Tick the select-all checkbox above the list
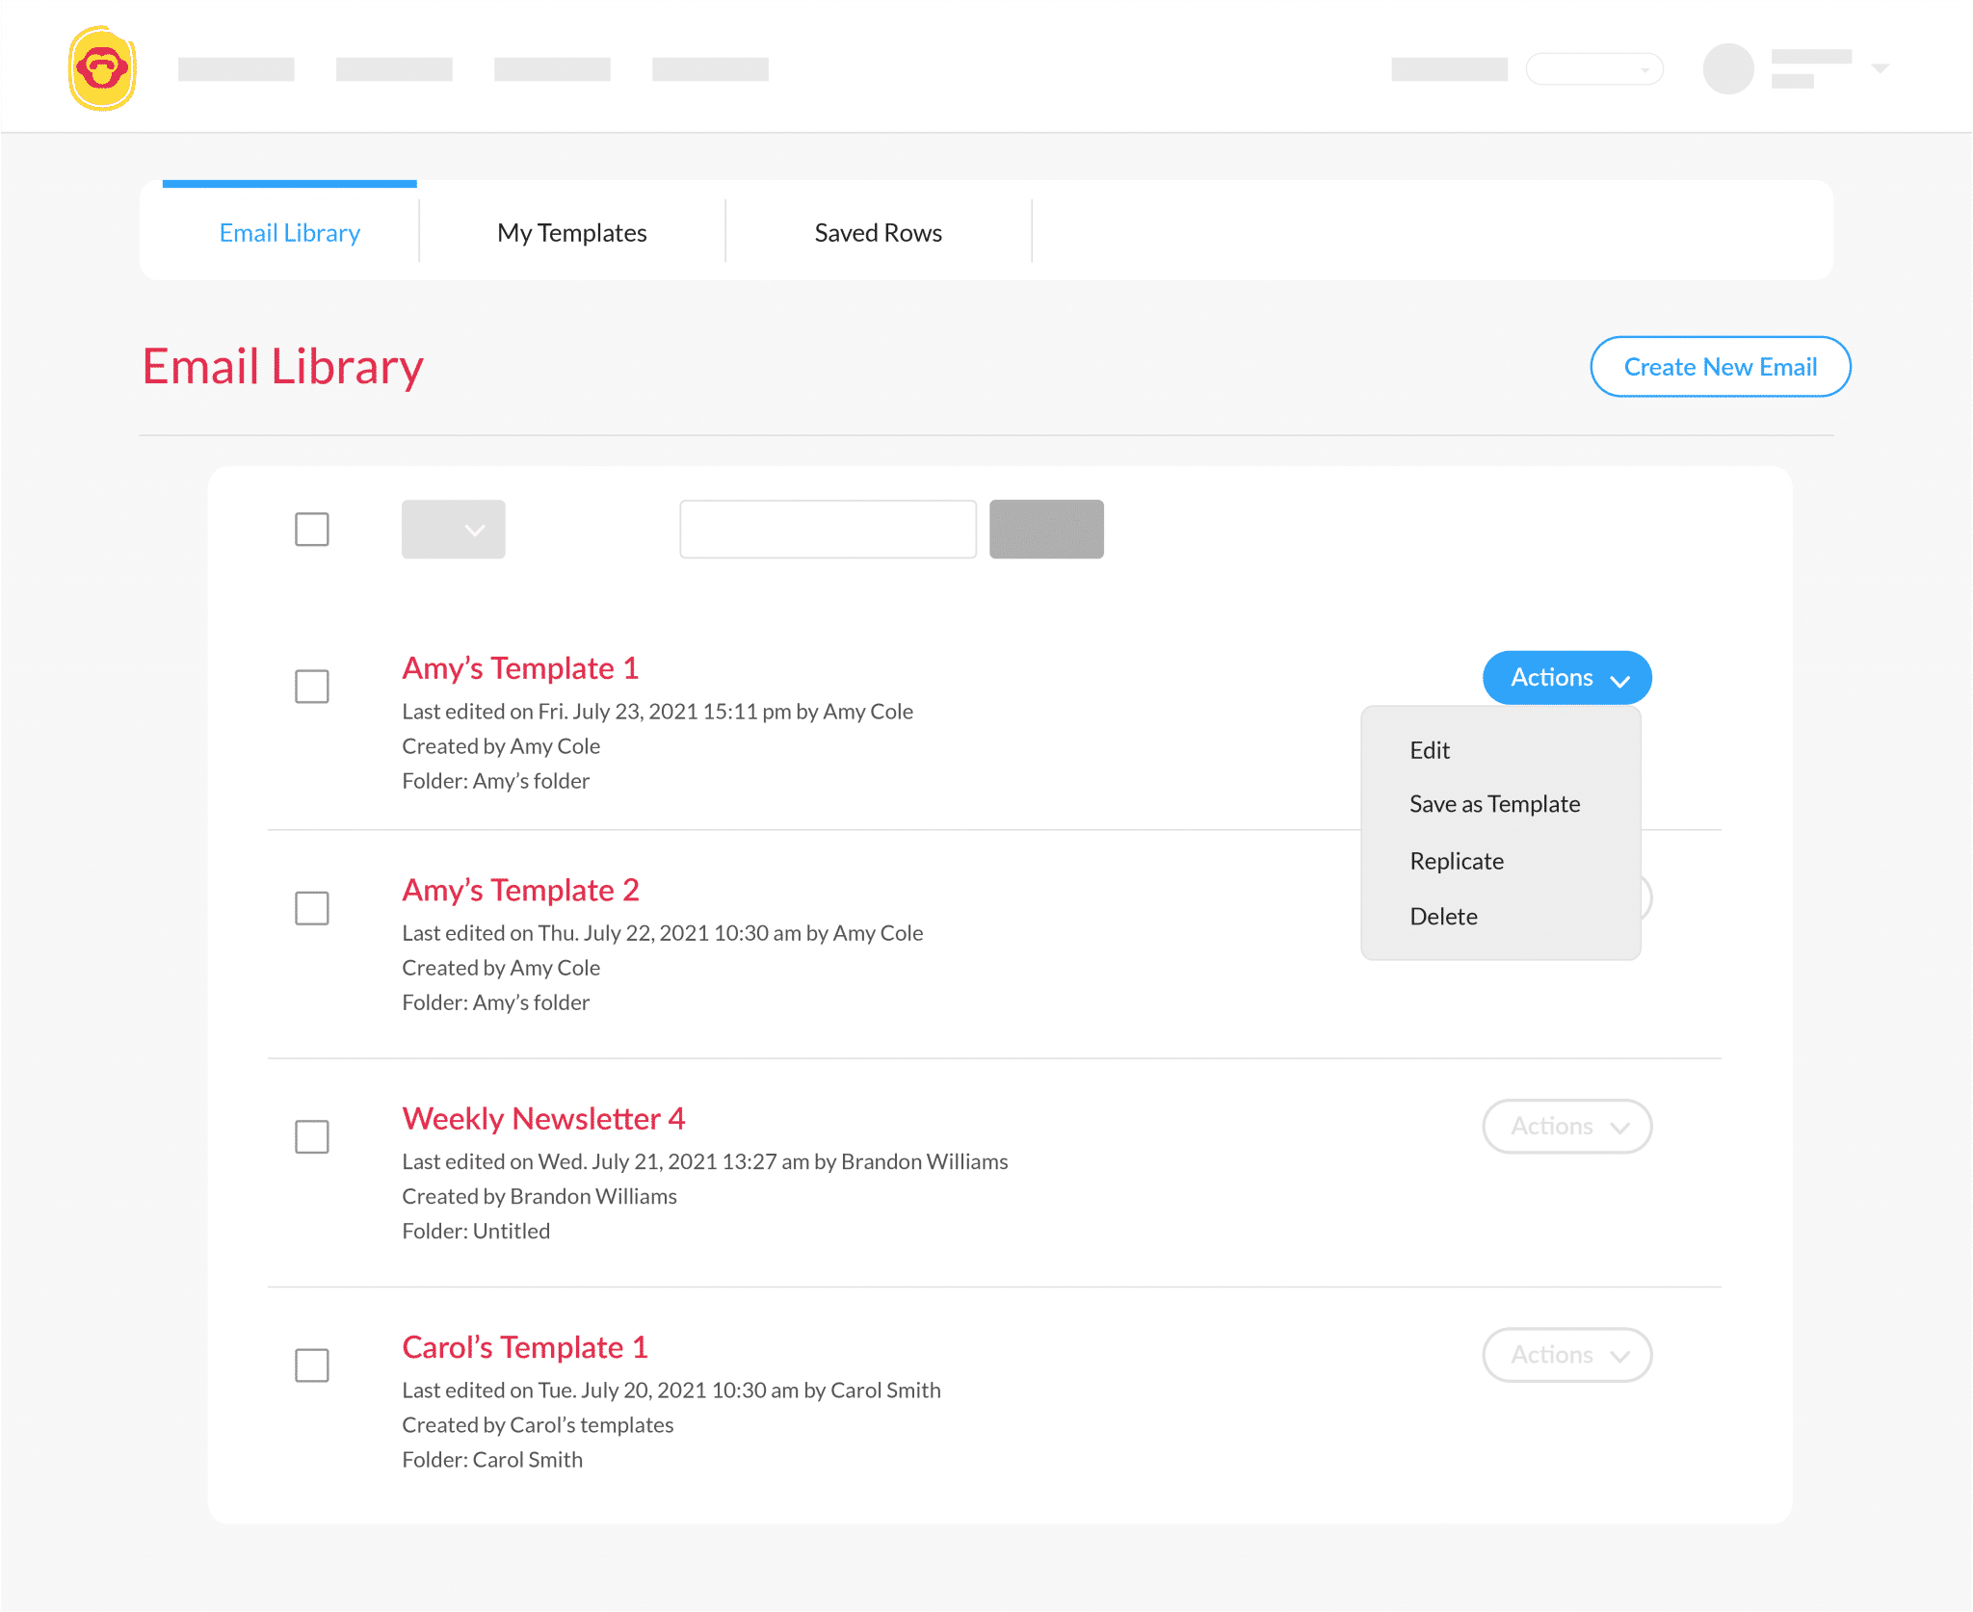 (312, 529)
